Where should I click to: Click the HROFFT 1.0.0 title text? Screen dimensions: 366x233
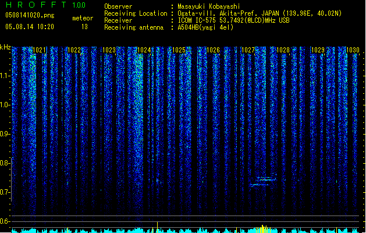point(46,5)
